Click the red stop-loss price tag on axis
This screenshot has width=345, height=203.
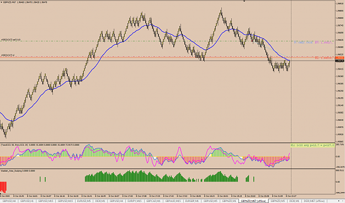point(339,58)
